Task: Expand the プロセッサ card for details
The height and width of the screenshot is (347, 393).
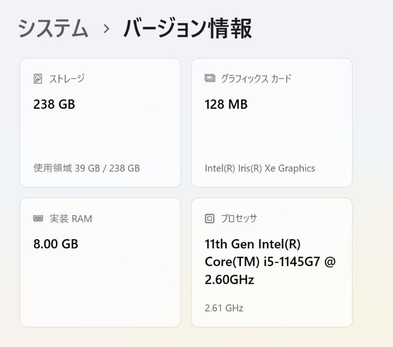Action: pyautogui.click(x=272, y=262)
